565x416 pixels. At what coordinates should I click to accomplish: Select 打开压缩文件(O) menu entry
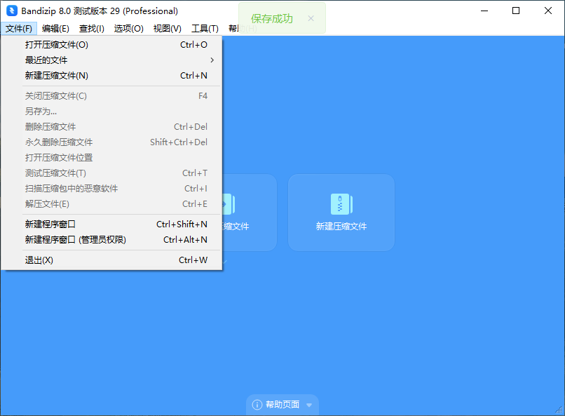coord(111,45)
